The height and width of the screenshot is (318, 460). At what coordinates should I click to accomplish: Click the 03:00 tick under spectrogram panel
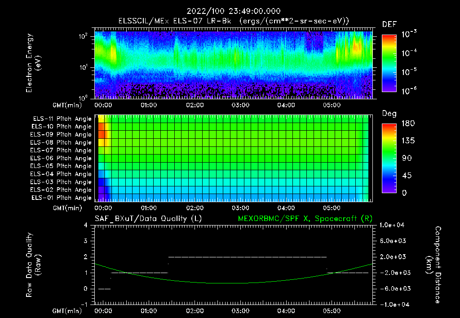click(x=241, y=105)
